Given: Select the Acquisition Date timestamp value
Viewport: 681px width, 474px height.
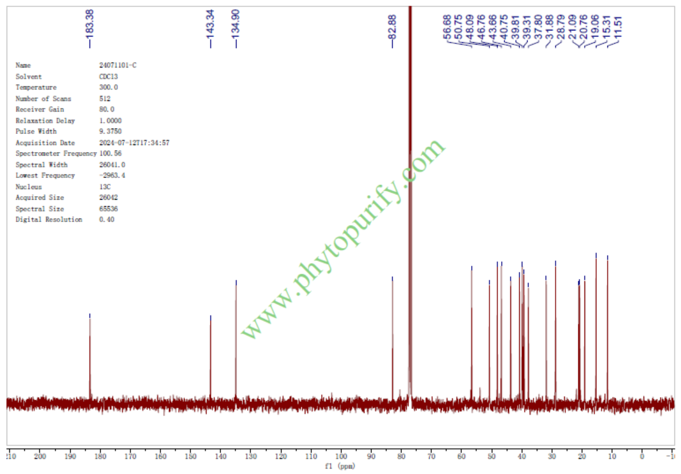Looking at the screenshot, I should 134,143.
